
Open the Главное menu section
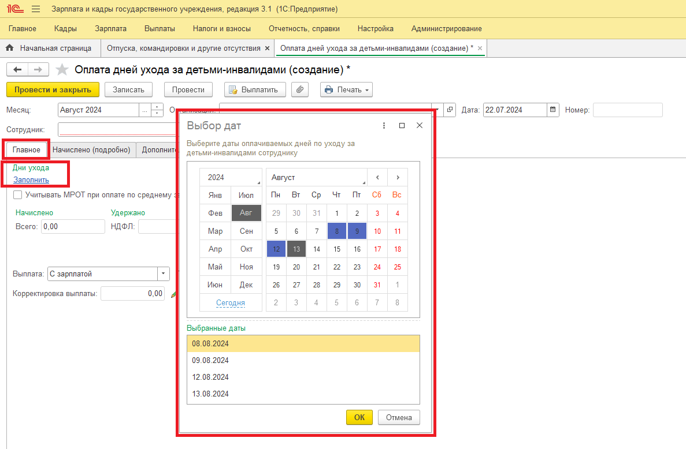pyautogui.click(x=23, y=28)
